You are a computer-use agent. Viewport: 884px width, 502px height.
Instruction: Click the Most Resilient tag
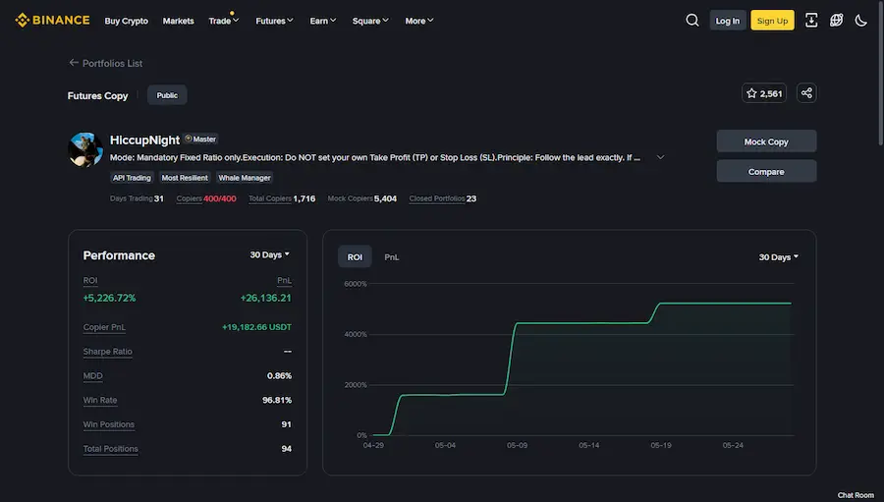click(x=185, y=178)
